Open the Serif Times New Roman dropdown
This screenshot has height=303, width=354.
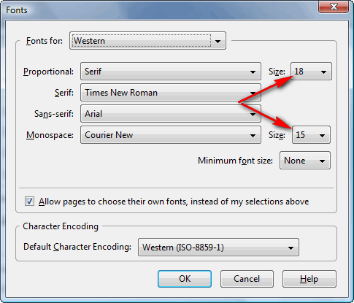tap(171, 93)
